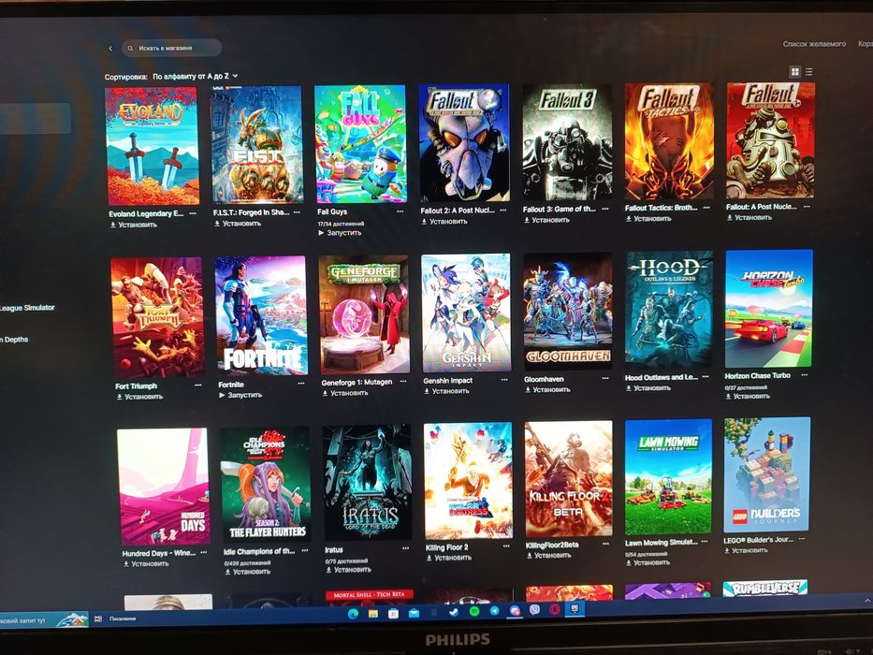The width and height of the screenshot is (873, 655).
Task: Install Fallout Tactics
Action: (648, 219)
